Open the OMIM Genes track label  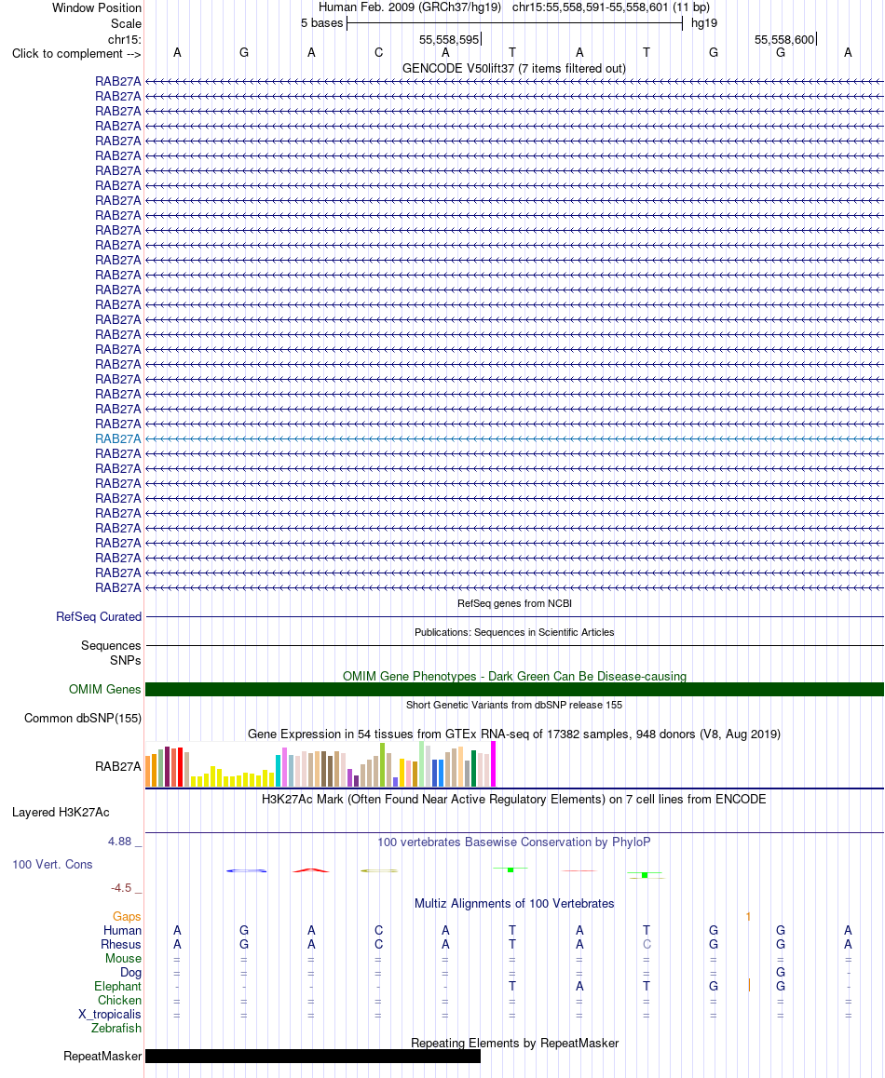104,689
